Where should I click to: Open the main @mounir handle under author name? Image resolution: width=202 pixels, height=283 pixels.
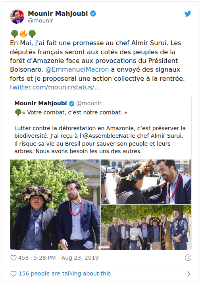point(40,21)
